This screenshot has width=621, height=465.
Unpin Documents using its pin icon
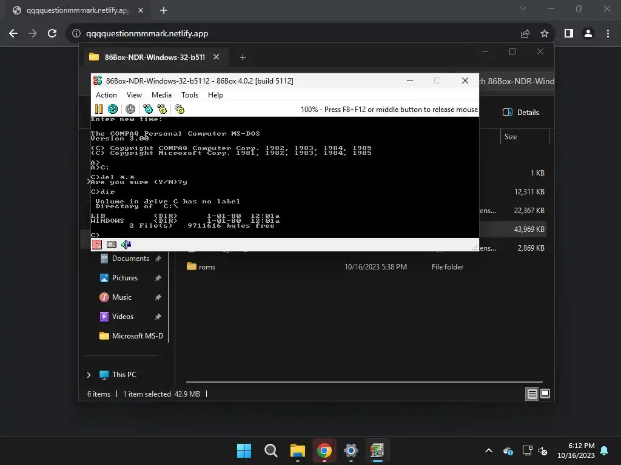[158, 259]
